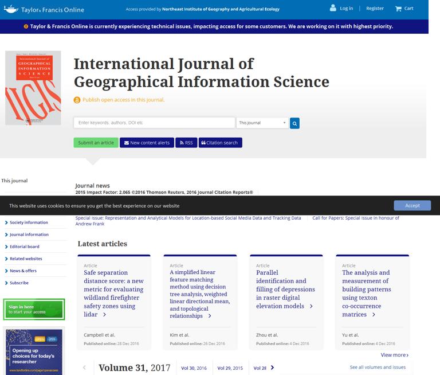Select Vol 29, 2015 tab
The image size is (440, 375).
[x=230, y=368]
